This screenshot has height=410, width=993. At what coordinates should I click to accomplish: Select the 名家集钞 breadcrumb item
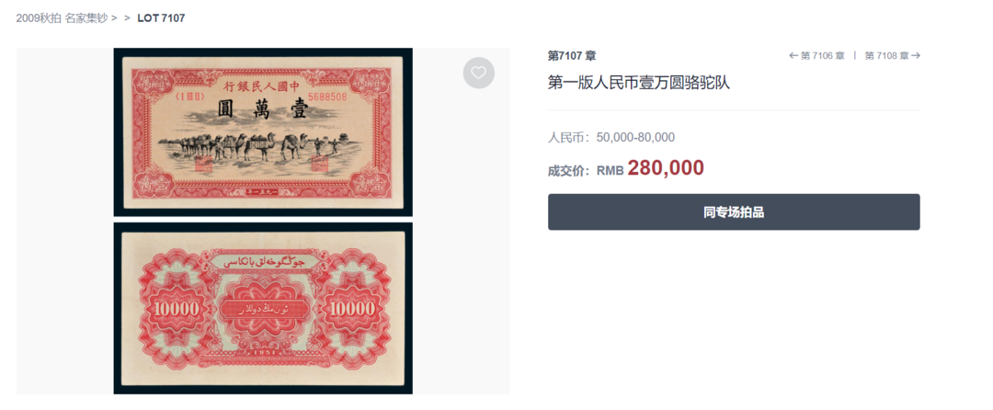(x=86, y=17)
